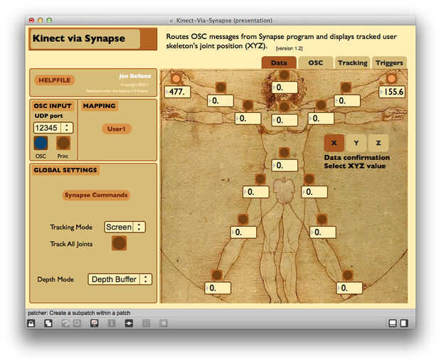Select the Y value button
Viewport: 441px width, 364px height.
(x=356, y=143)
